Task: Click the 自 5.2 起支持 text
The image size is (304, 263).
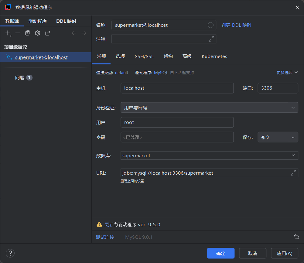Action: 182,73
